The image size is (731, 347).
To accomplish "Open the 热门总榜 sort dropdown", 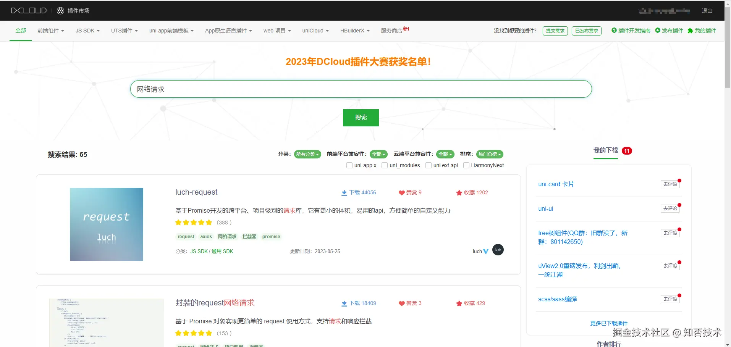I will [x=490, y=154].
